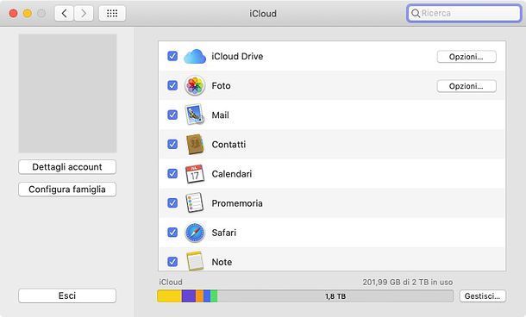The width and height of the screenshot is (526, 317).
Task: Click the Mail stamp icon
Action: (x=195, y=115)
